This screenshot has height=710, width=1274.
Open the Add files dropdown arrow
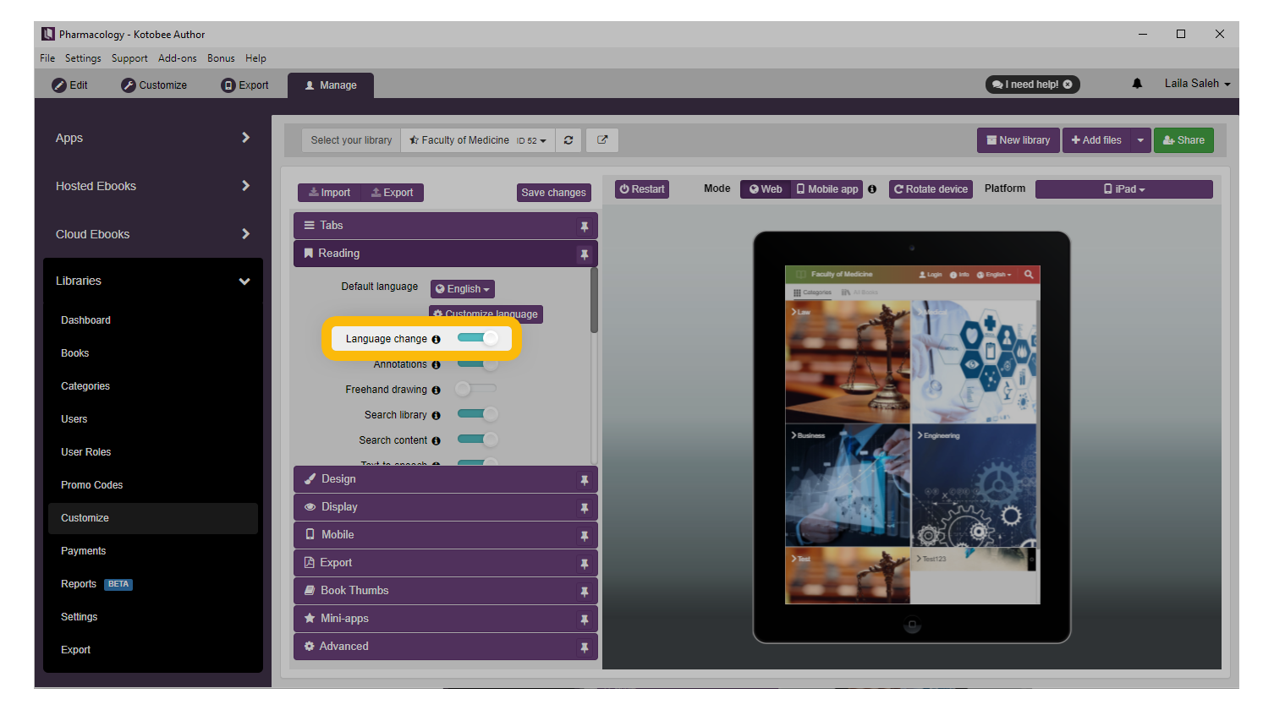pos(1140,140)
